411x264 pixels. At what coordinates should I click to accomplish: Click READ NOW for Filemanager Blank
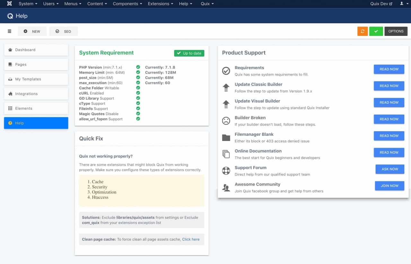click(x=389, y=136)
